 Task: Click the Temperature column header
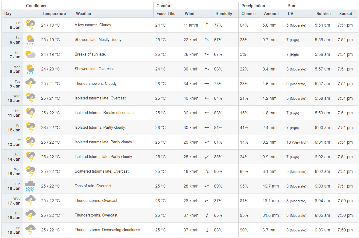pyautogui.click(x=54, y=13)
